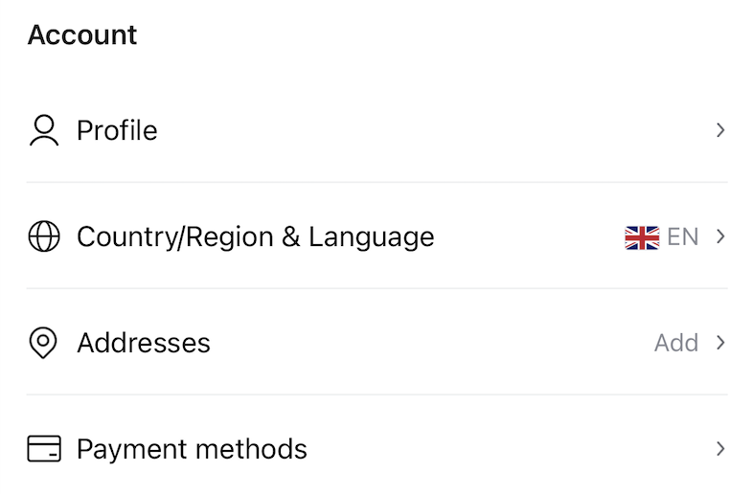Open the Profile menu item label
753x494 pixels.
[x=117, y=130]
